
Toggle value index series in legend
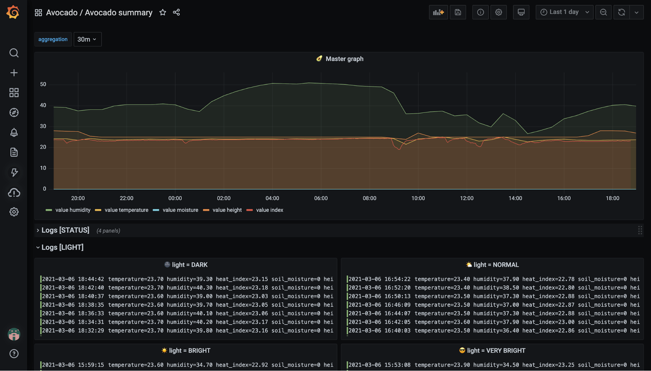coord(269,210)
